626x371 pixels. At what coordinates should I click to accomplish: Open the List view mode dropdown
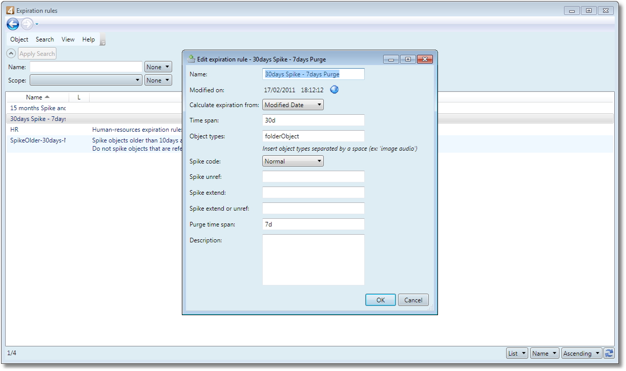517,353
